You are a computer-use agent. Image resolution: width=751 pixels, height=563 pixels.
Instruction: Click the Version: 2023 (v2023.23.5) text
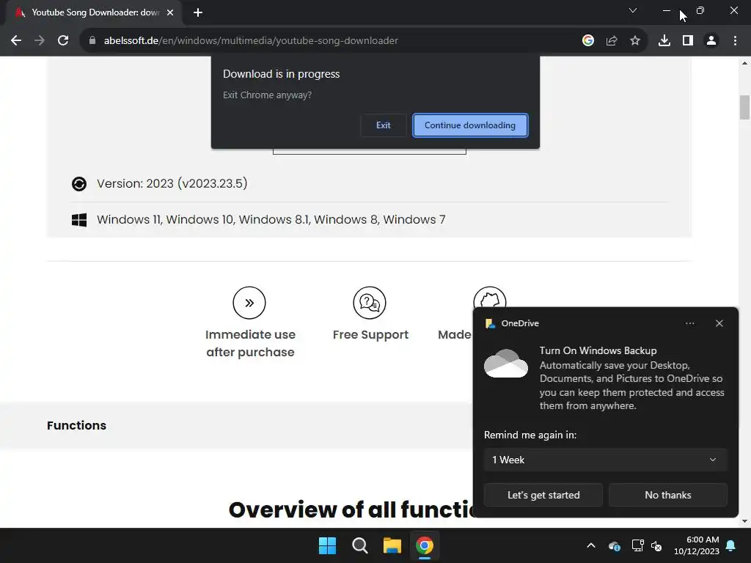pos(172,183)
